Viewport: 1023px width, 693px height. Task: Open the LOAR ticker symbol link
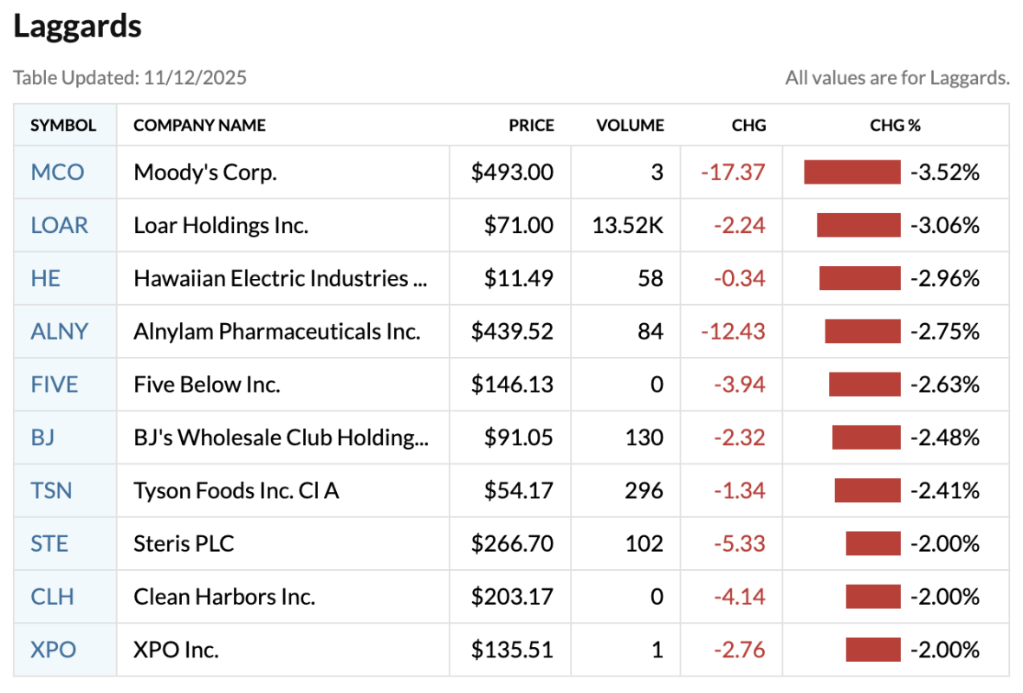pos(59,225)
